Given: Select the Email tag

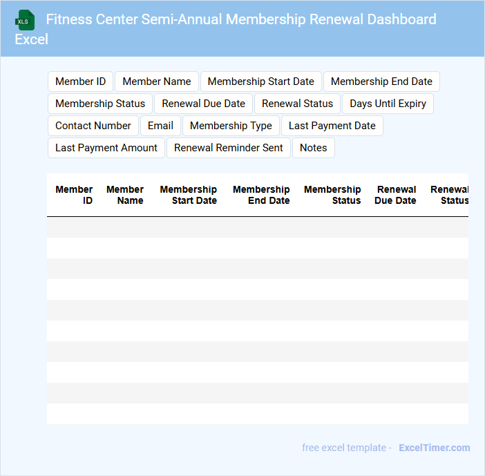Looking at the screenshot, I should [160, 126].
